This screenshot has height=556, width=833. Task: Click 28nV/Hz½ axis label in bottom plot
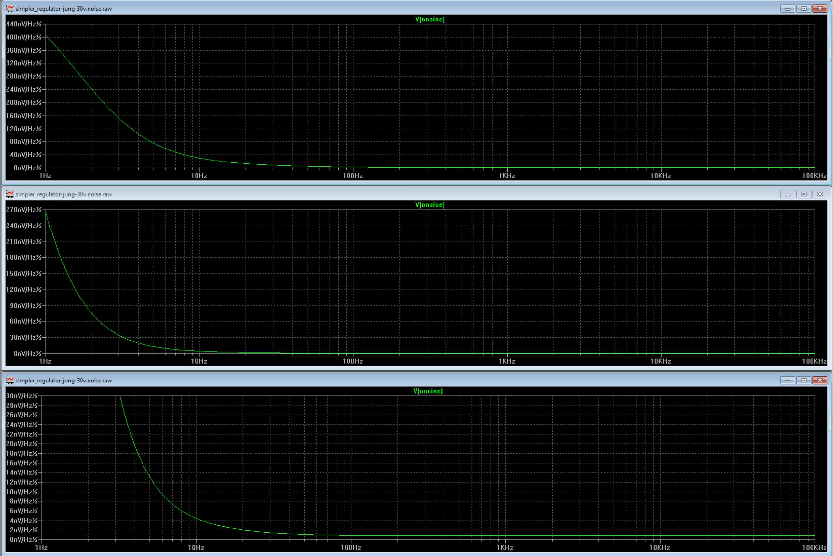pyautogui.click(x=22, y=405)
